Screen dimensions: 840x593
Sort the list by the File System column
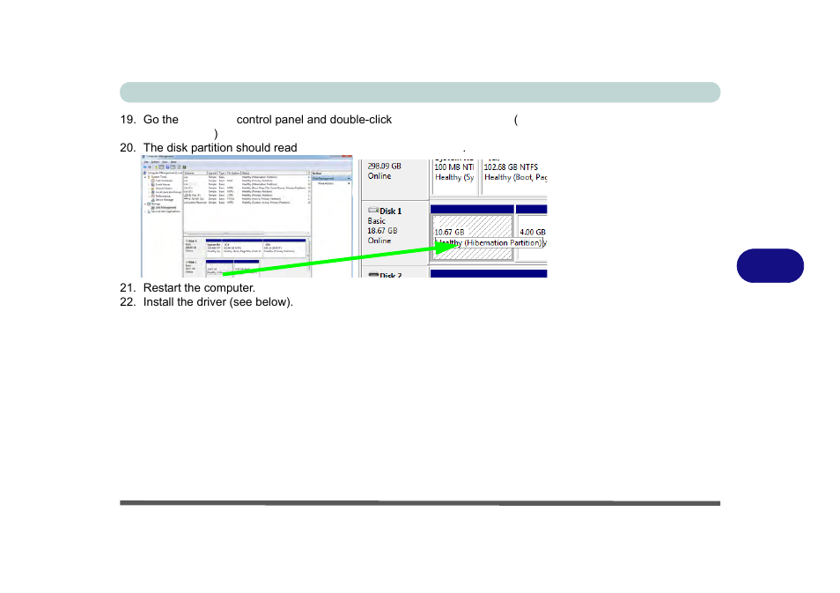233,174
